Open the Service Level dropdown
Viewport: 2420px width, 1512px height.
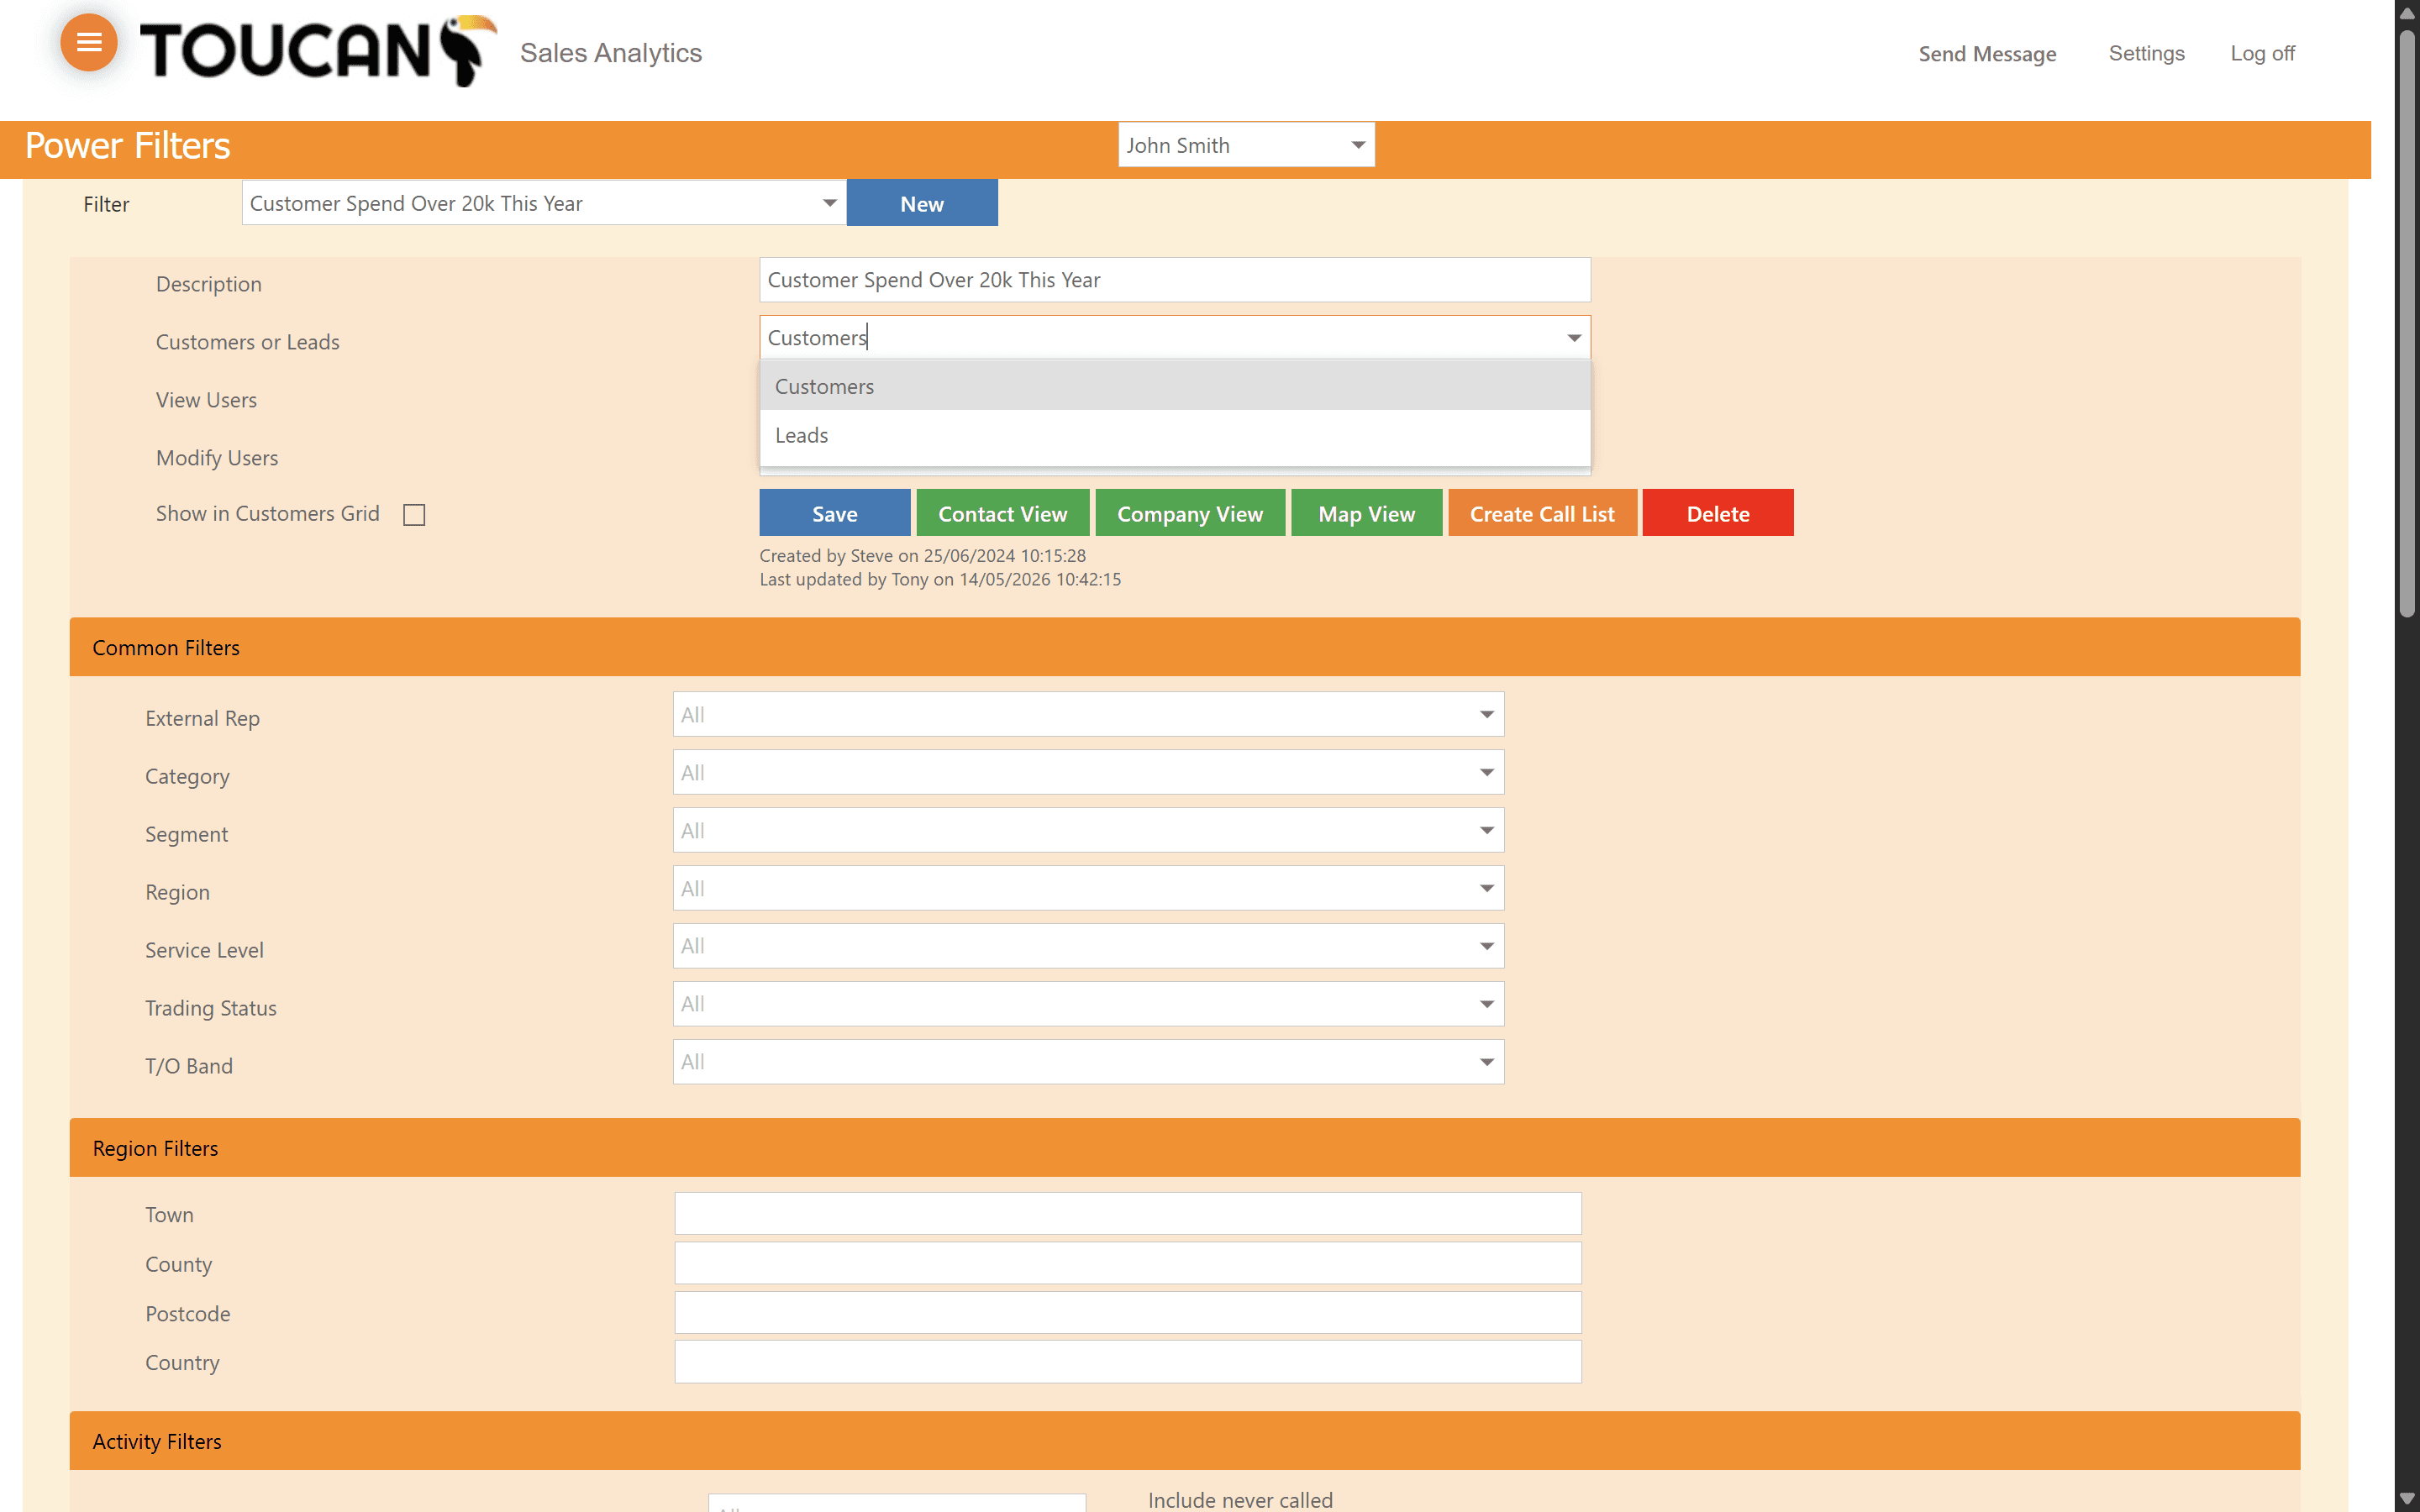pos(1088,946)
